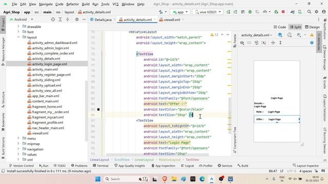Click the design surface layers icon
The height and width of the screenshot is (184, 328).
280,35
